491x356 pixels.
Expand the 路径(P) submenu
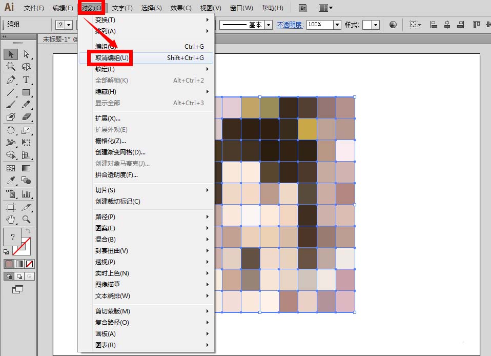point(146,217)
